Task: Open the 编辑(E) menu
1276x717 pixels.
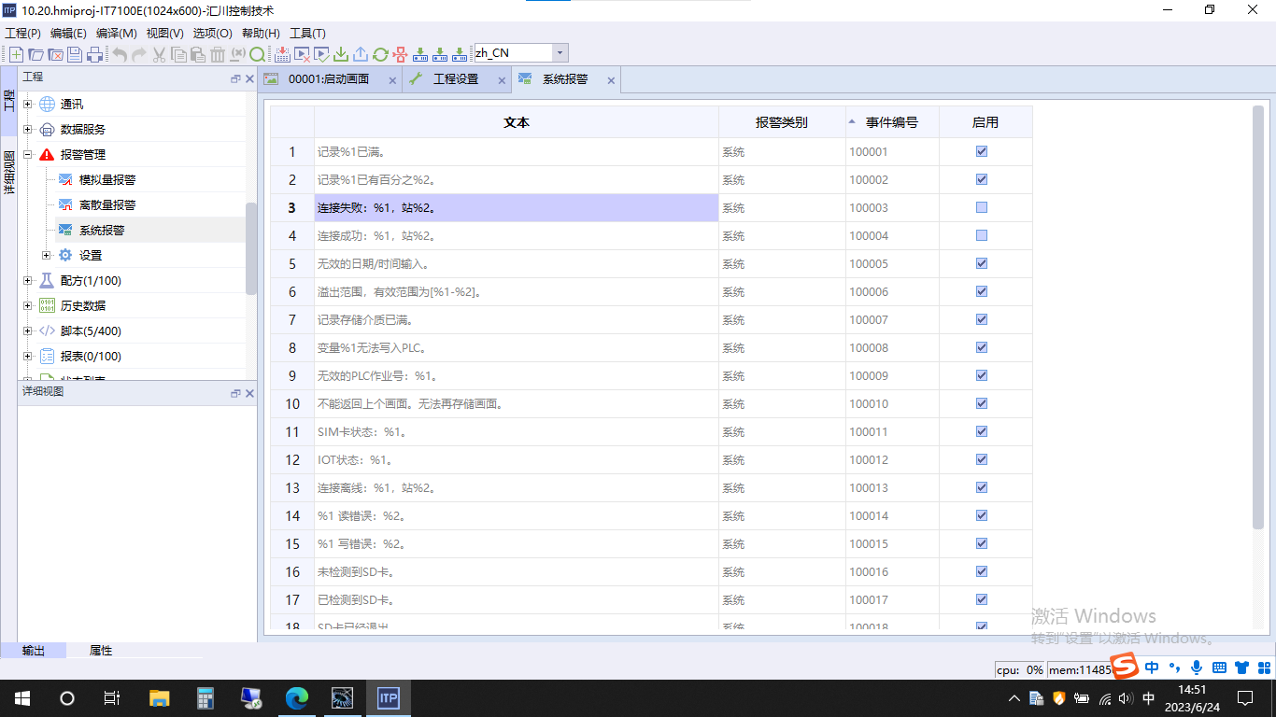Action: tap(68, 33)
